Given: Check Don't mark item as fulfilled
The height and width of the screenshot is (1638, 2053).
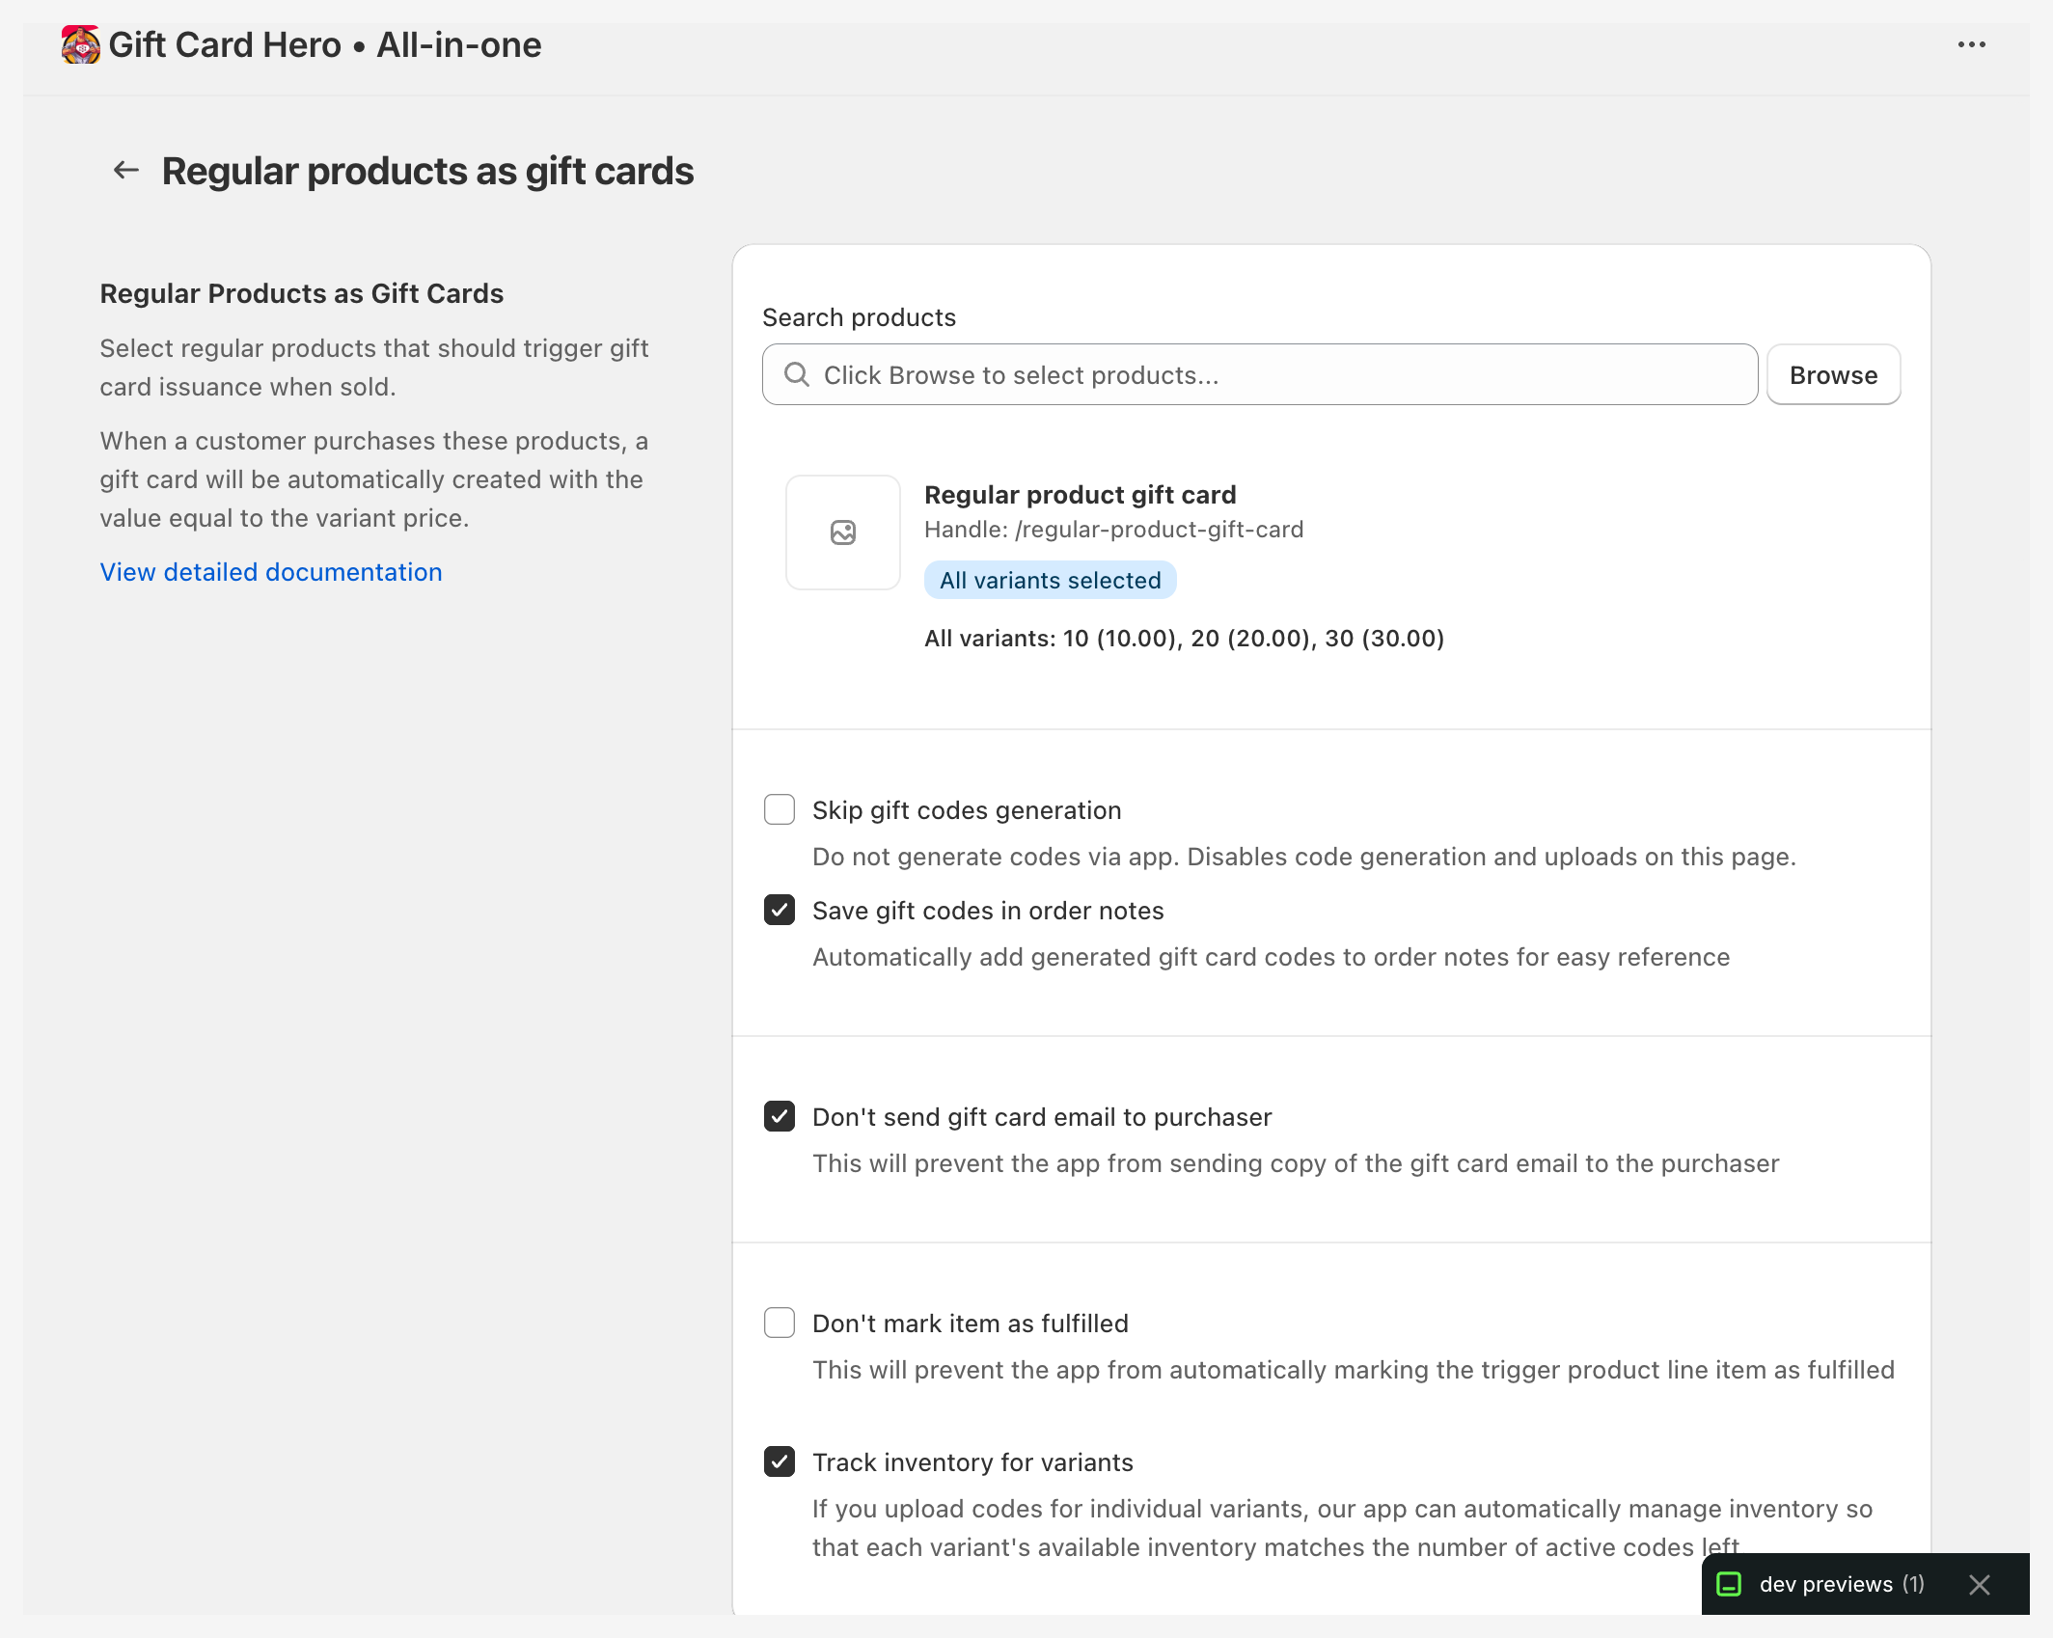Looking at the screenshot, I should click(x=779, y=1323).
